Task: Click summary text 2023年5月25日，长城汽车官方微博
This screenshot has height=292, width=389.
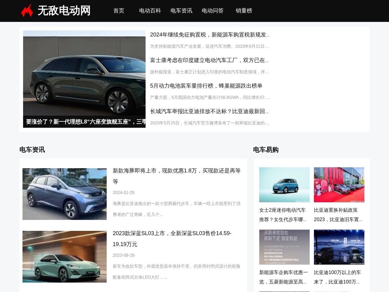Action: (209, 123)
